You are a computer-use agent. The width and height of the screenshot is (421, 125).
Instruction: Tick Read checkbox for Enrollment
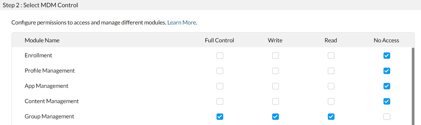click(x=331, y=56)
